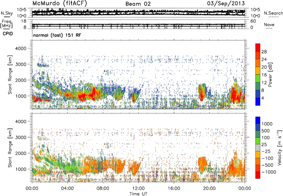Click 'Slant Range [km]' label of velocity panel
This screenshot has width=283, height=196.
coord(10,148)
